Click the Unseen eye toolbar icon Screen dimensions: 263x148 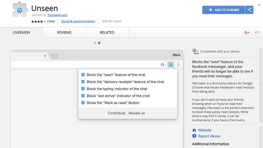(170, 65)
